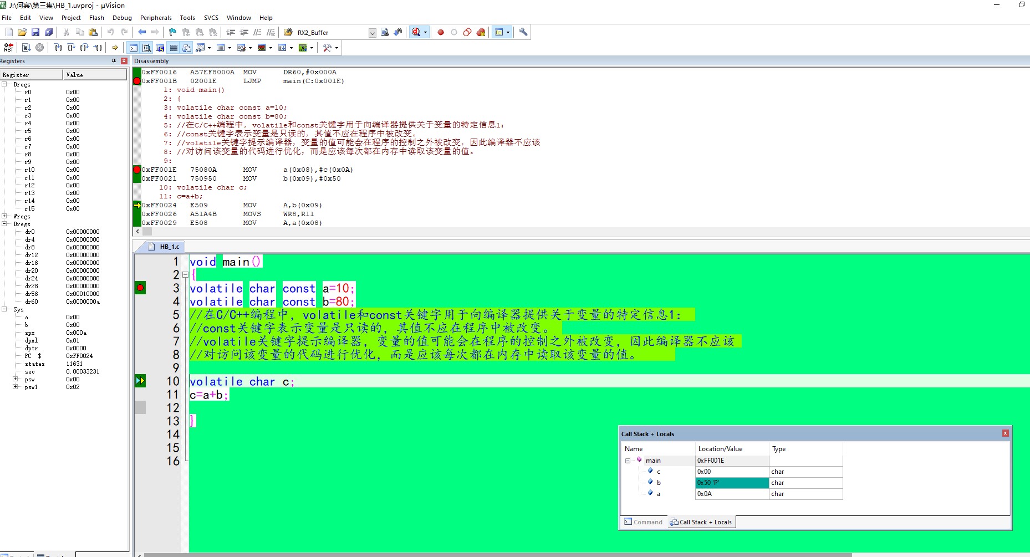Click the Run to Cursor Line icon
This screenshot has width=1030, height=557.
click(98, 48)
